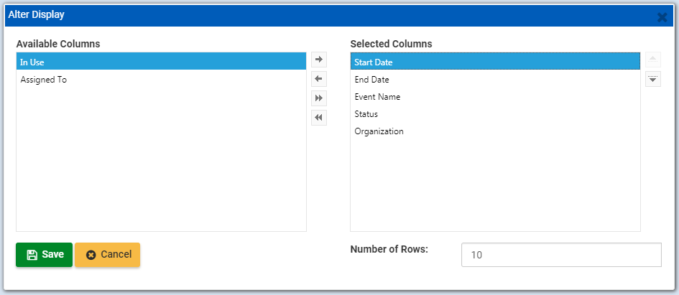Pick Event Name in Selected Columns
679x295 pixels.
pyautogui.click(x=494, y=97)
